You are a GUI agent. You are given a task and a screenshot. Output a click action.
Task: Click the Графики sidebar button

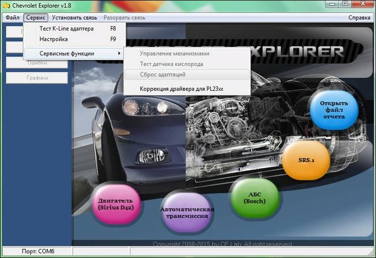pyautogui.click(x=37, y=78)
